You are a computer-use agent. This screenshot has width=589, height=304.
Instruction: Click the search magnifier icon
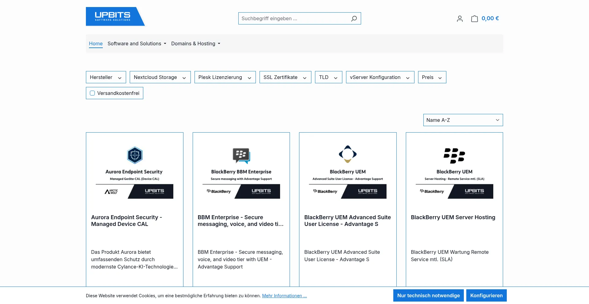click(354, 19)
